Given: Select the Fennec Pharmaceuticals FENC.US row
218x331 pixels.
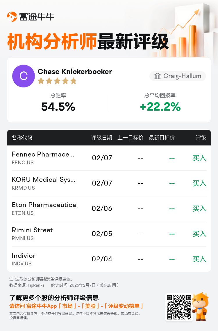Looking at the screenshot, I should click(x=109, y=158).
